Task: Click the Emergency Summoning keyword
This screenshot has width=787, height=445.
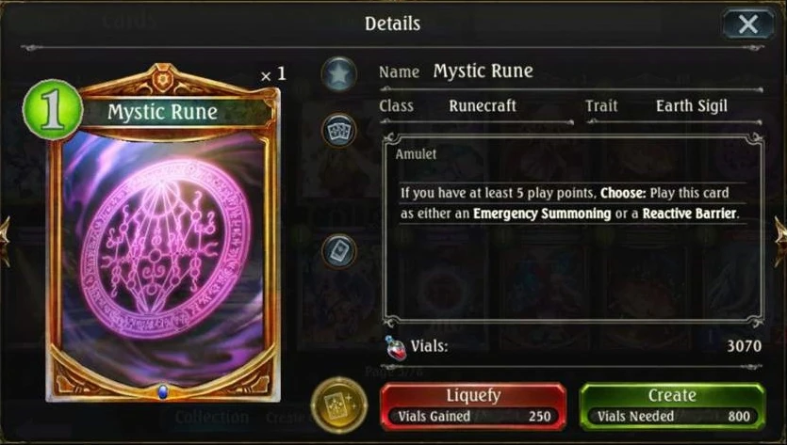Action: click(542, 214)
